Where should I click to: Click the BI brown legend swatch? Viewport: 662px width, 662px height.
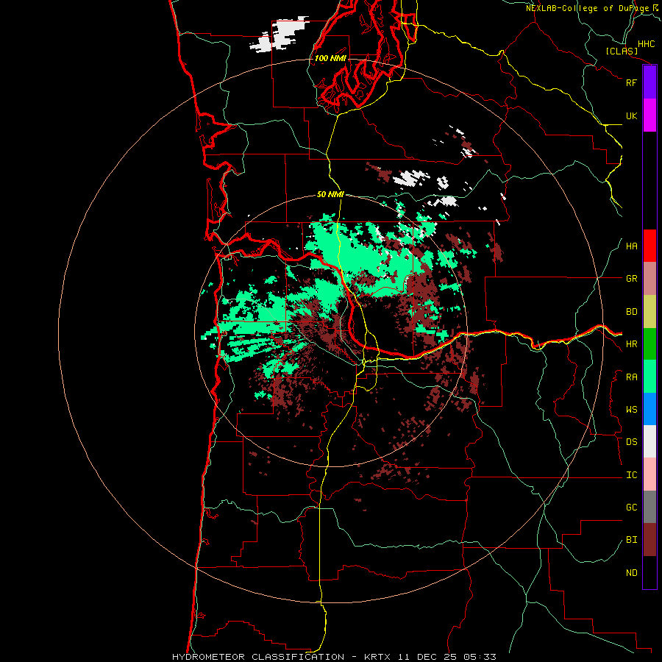coord(649,540)
